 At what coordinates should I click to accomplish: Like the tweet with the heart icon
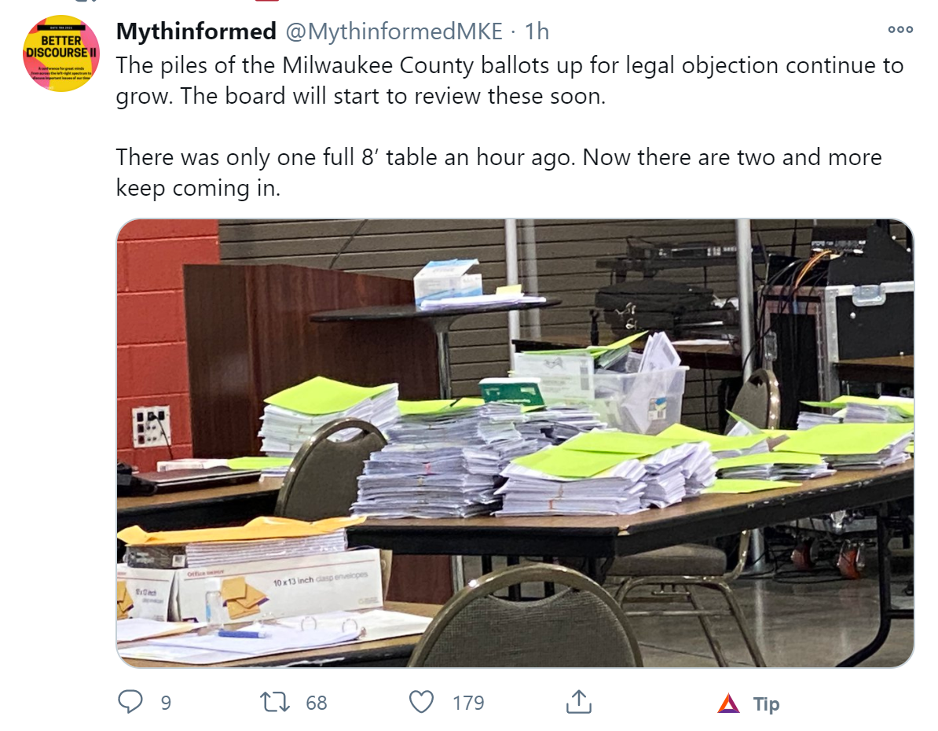[421, 702]
